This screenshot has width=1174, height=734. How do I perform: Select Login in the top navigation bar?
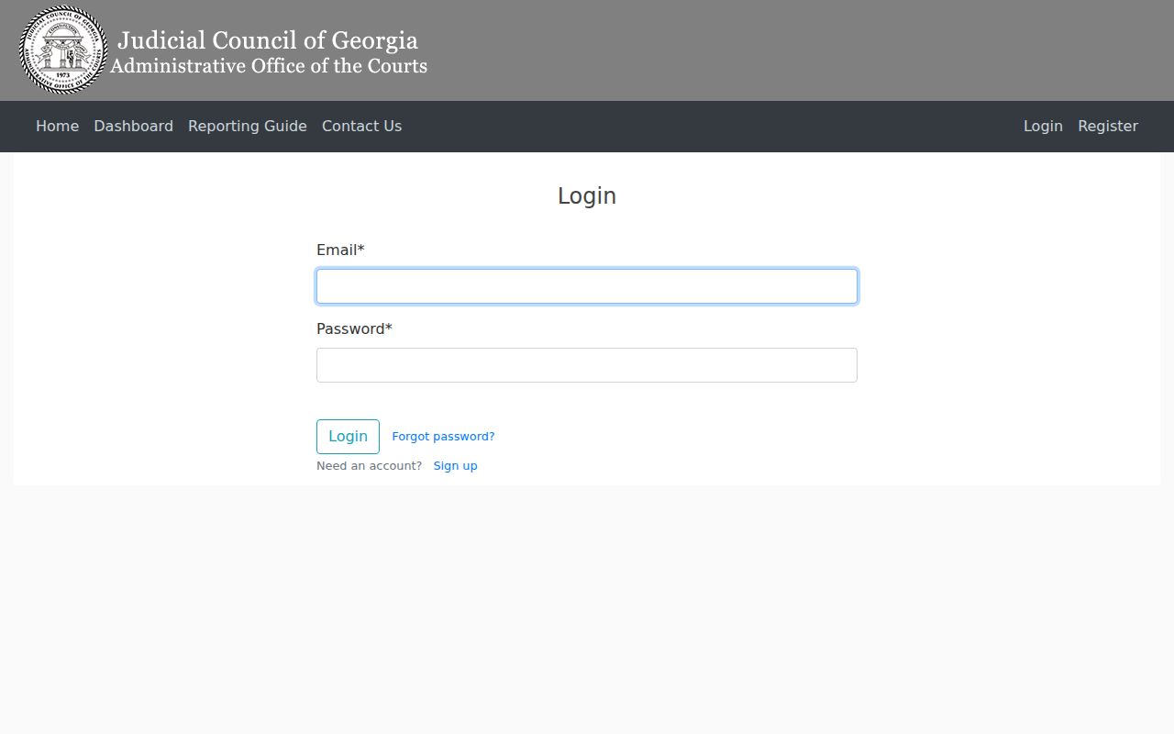click(x=1043, y=127)
